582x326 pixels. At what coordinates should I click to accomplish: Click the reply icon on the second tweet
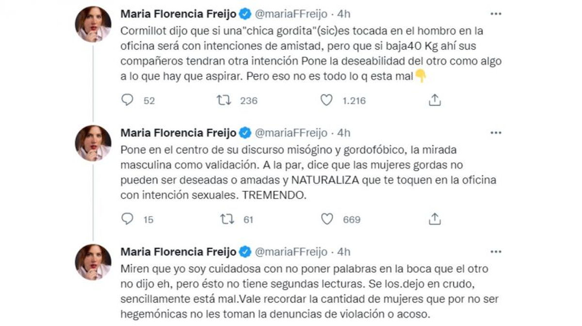pos(127,219)
